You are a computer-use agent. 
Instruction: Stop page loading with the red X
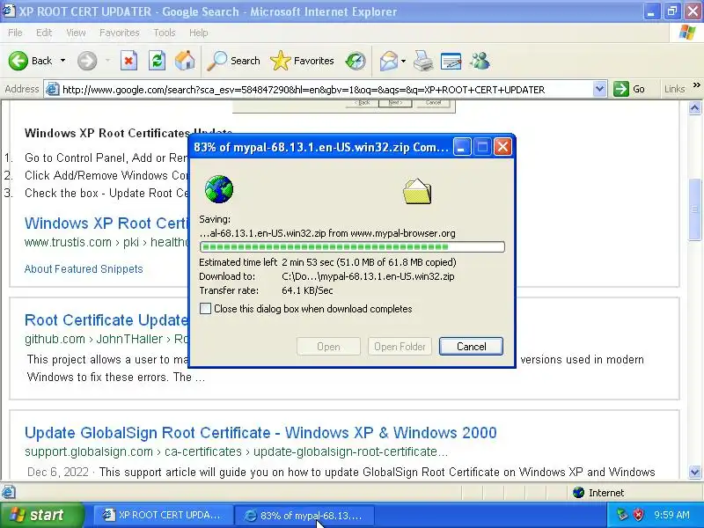click(128, 61)
